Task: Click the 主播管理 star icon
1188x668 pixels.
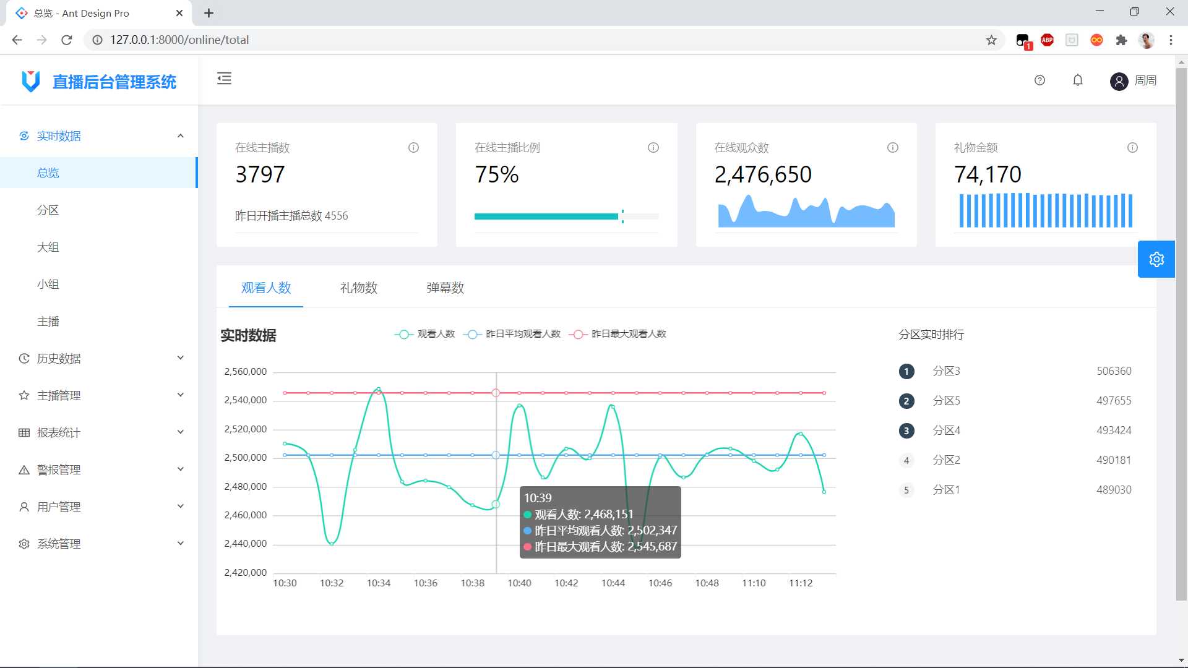Action: [24, 396]
